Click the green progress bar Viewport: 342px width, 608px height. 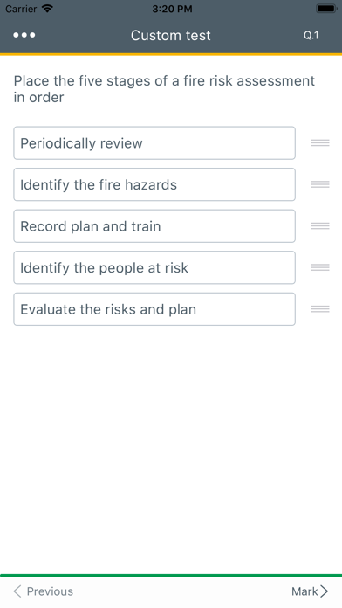point(171,576)
